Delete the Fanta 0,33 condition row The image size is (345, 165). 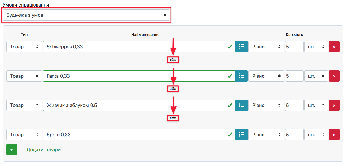[x=334, y=76]
